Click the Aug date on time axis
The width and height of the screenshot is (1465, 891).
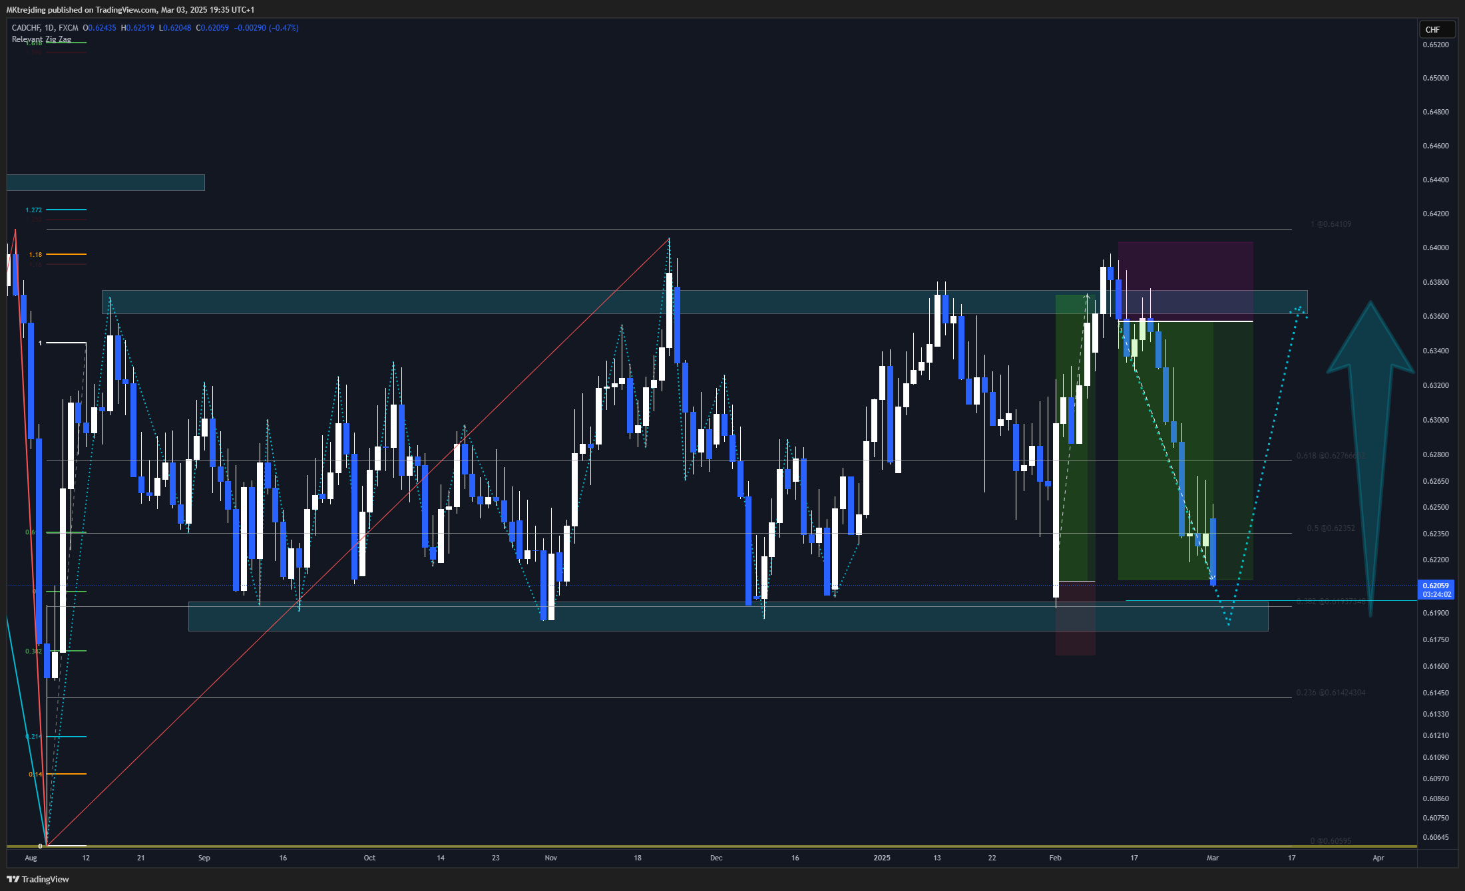31,858
